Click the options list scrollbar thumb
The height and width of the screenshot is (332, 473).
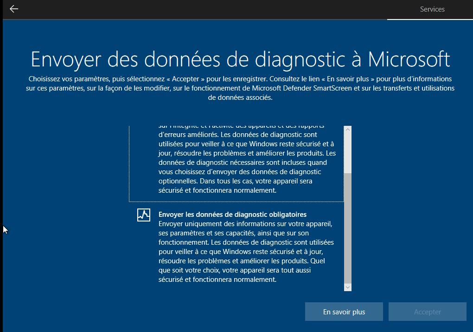347,228
